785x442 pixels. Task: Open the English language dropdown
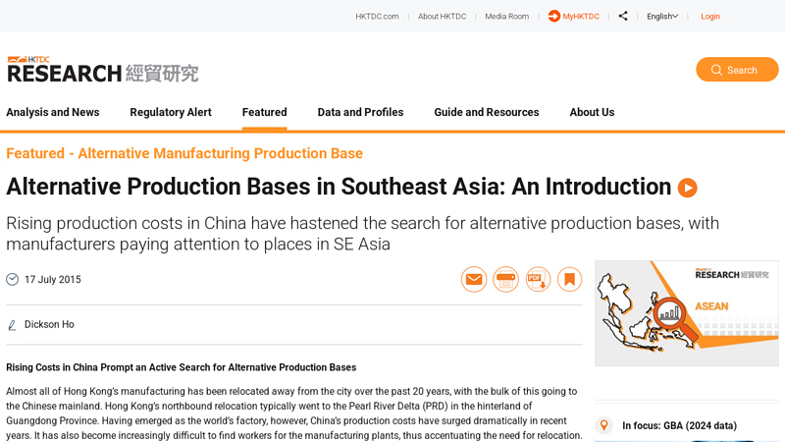[661, 16]
